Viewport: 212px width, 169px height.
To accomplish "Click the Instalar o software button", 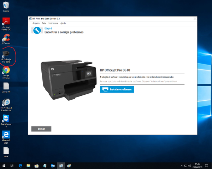I will tap(117, 89).
